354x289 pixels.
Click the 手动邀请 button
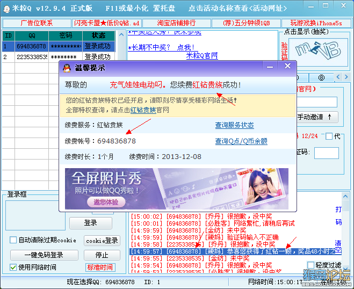pos(317,117)
